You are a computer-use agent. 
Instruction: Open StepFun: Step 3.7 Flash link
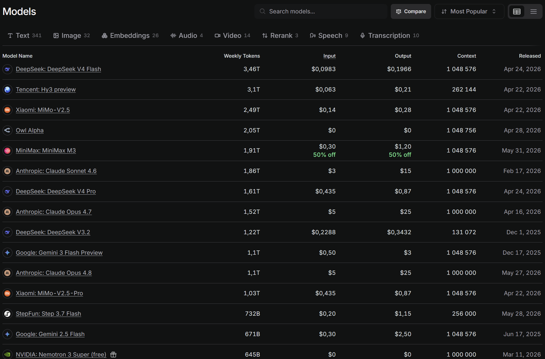pos(48,314)
